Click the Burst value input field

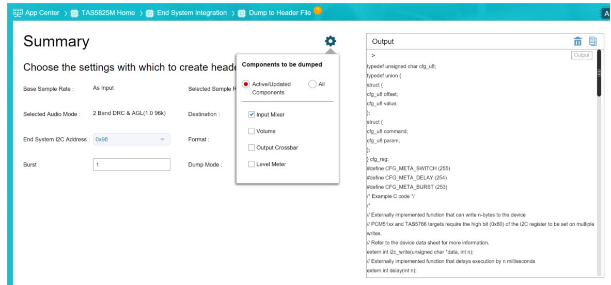pyautogui.click(x=131, y=165)
